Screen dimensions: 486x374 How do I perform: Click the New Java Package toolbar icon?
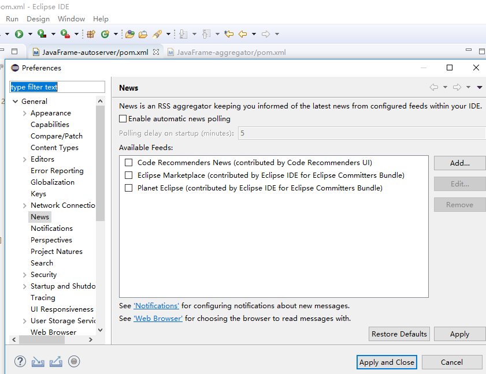(x=91, y=33)
